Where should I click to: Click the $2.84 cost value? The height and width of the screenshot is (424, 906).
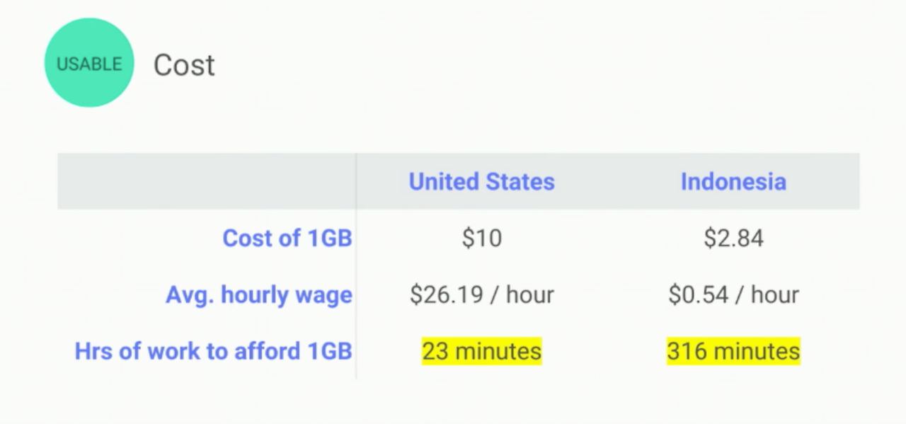[x=733, y=239]
